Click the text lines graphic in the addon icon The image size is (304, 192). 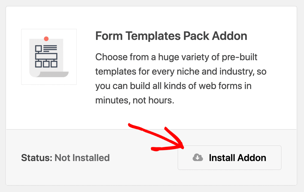(x=50, y=49)
